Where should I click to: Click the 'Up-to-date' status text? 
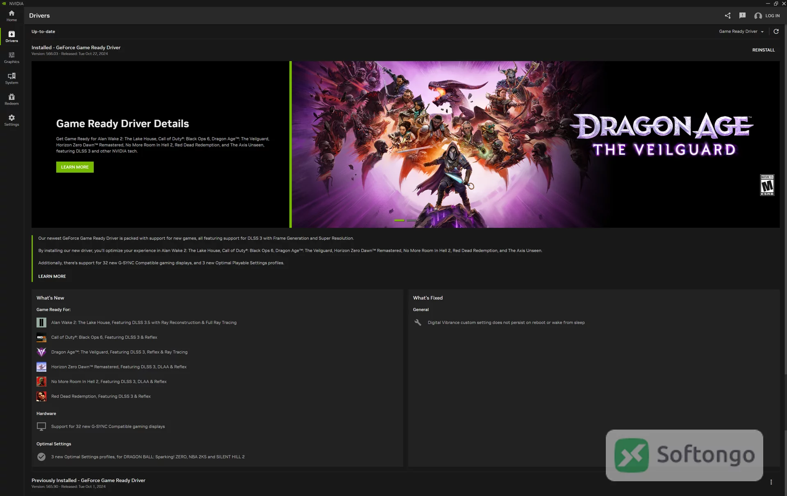point(43,32)
